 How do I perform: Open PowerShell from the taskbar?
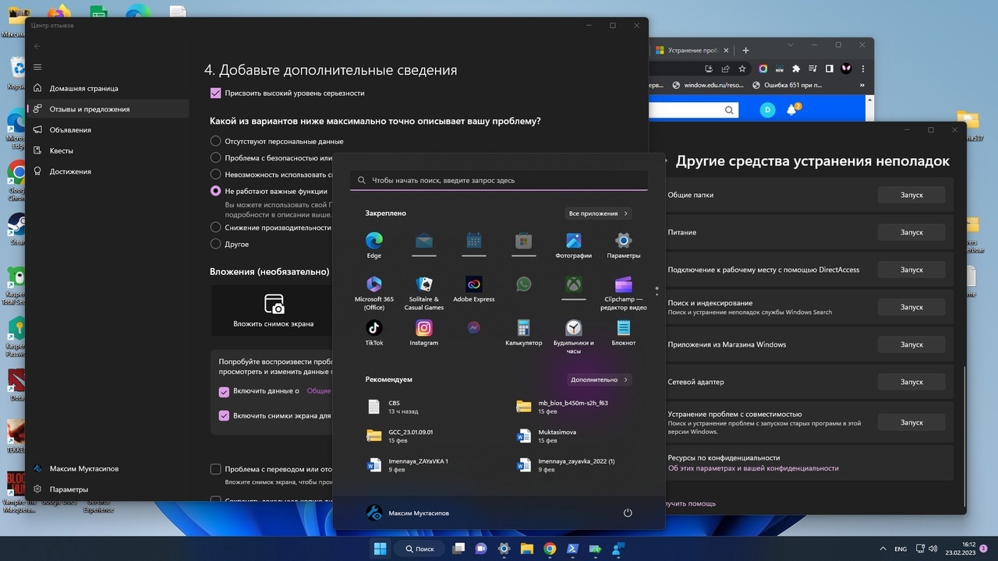click(x=572, y=549)
